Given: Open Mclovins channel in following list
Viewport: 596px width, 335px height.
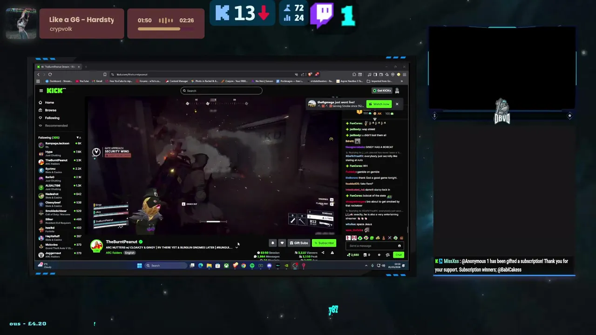Looking at the screenshot, I should click(x=60, y=246).
